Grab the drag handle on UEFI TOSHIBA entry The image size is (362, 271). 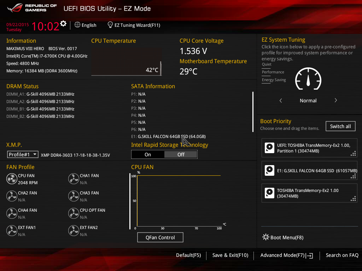pos(353,154)
